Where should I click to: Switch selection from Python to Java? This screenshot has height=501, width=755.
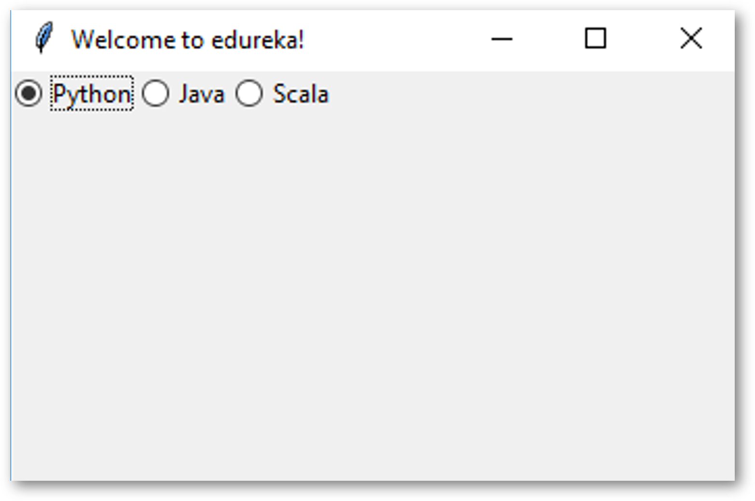coord(155,93)
